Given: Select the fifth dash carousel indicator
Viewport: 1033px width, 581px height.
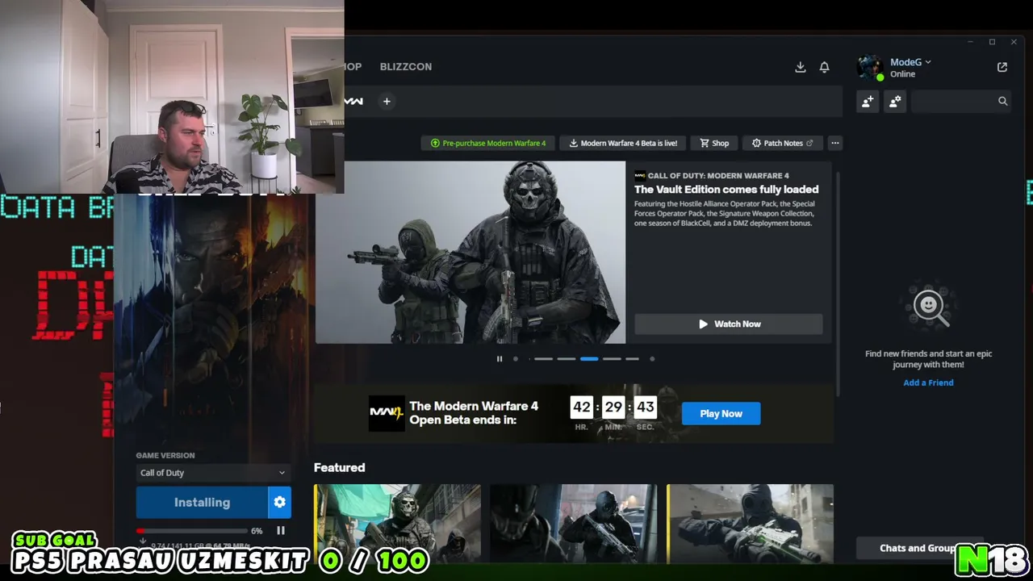Looking at the screenshot, I should 632,359.
